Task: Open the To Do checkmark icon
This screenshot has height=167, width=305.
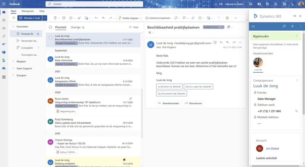Action: [x=4, y=44]
